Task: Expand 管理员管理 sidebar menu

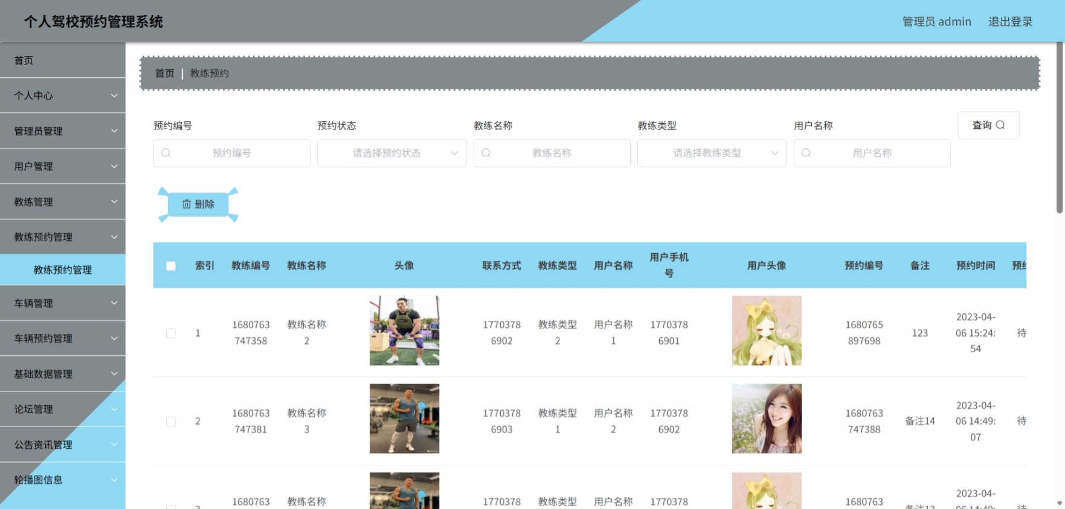Action: 63,131
